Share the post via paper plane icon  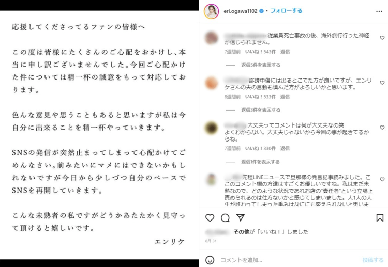click(241, 217)
